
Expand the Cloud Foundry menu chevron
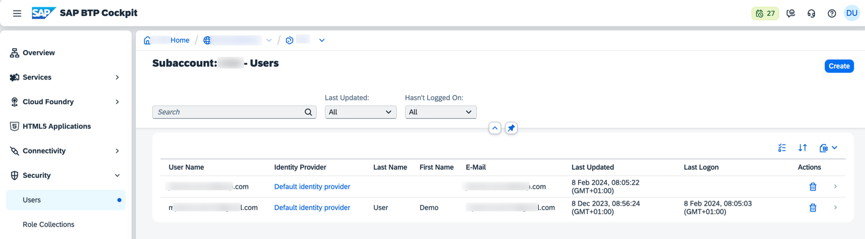click(x=117, y=102)
